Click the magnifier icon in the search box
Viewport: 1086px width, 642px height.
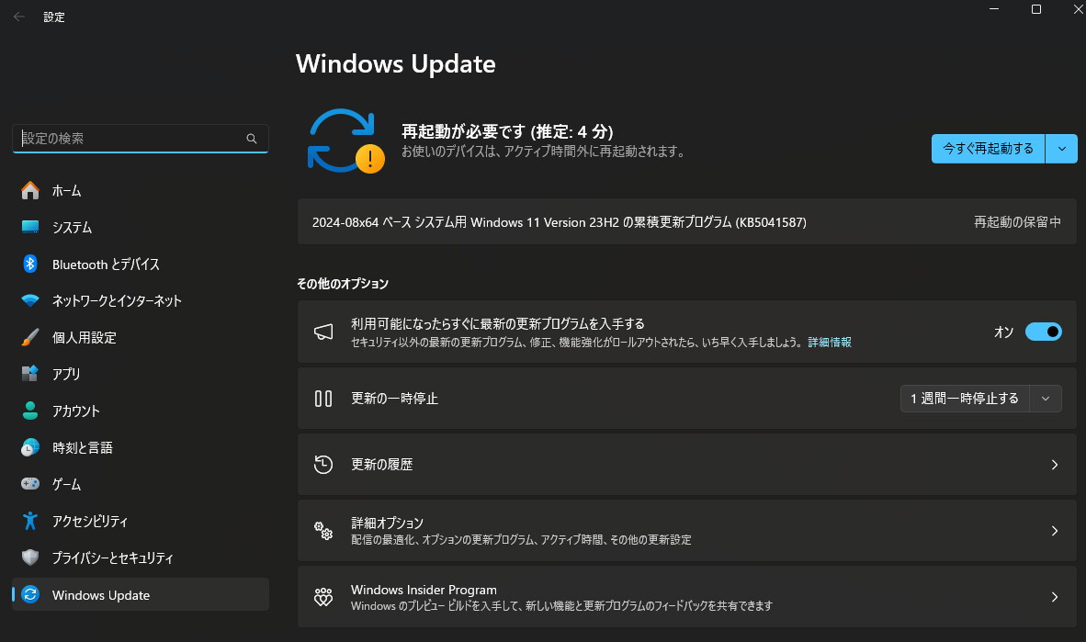click(252, 139)
